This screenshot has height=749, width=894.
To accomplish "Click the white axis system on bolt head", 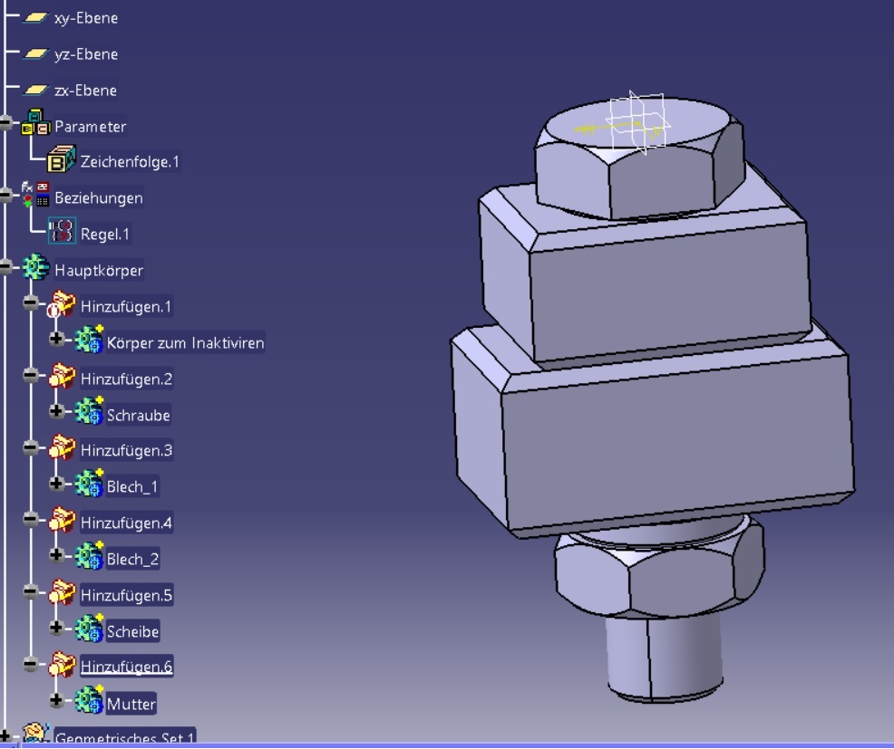I will pyautogui.click(x=637, y=122).
